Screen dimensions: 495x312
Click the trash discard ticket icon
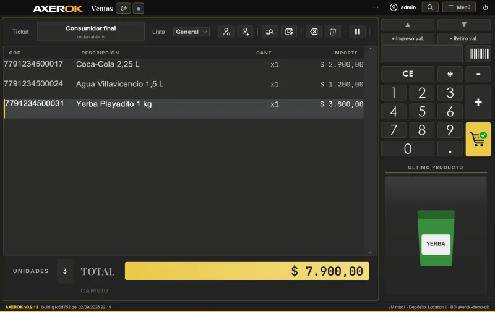click(333, 32)
